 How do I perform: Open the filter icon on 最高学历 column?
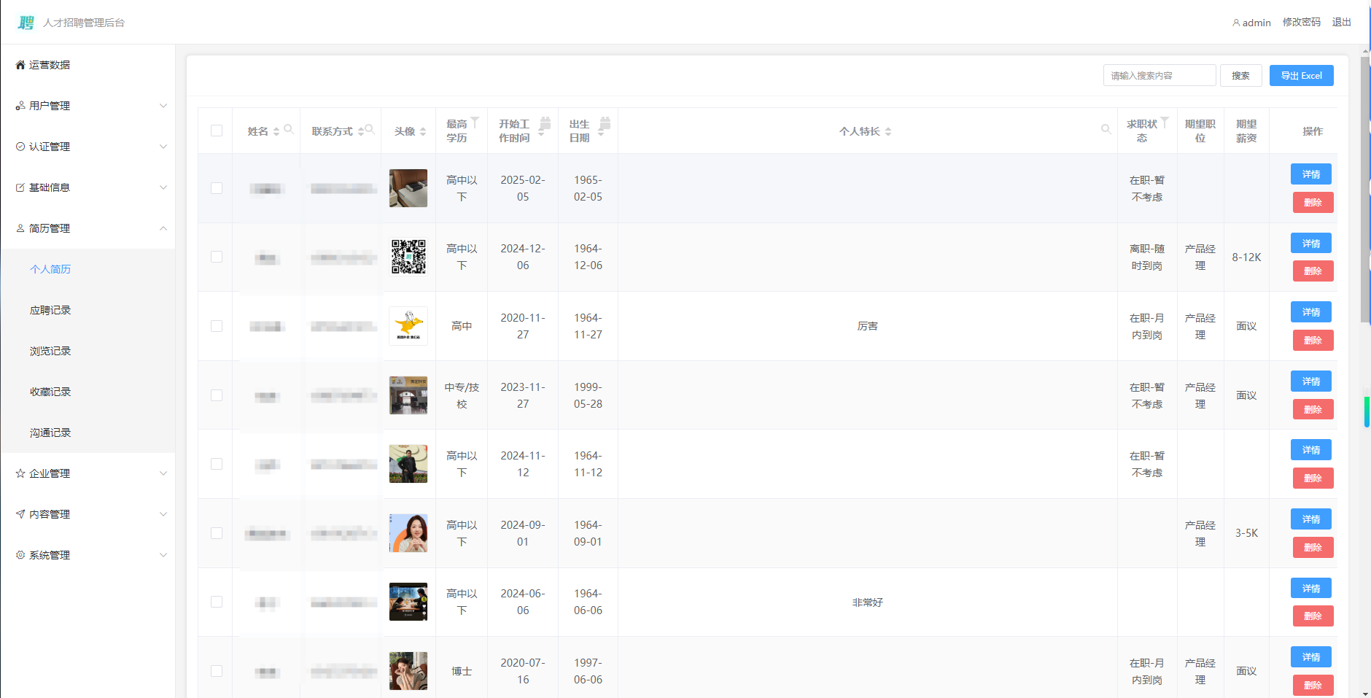[x=475, y=122]
